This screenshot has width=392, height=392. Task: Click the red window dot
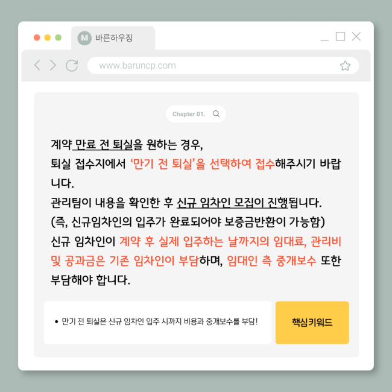point(37,37)
